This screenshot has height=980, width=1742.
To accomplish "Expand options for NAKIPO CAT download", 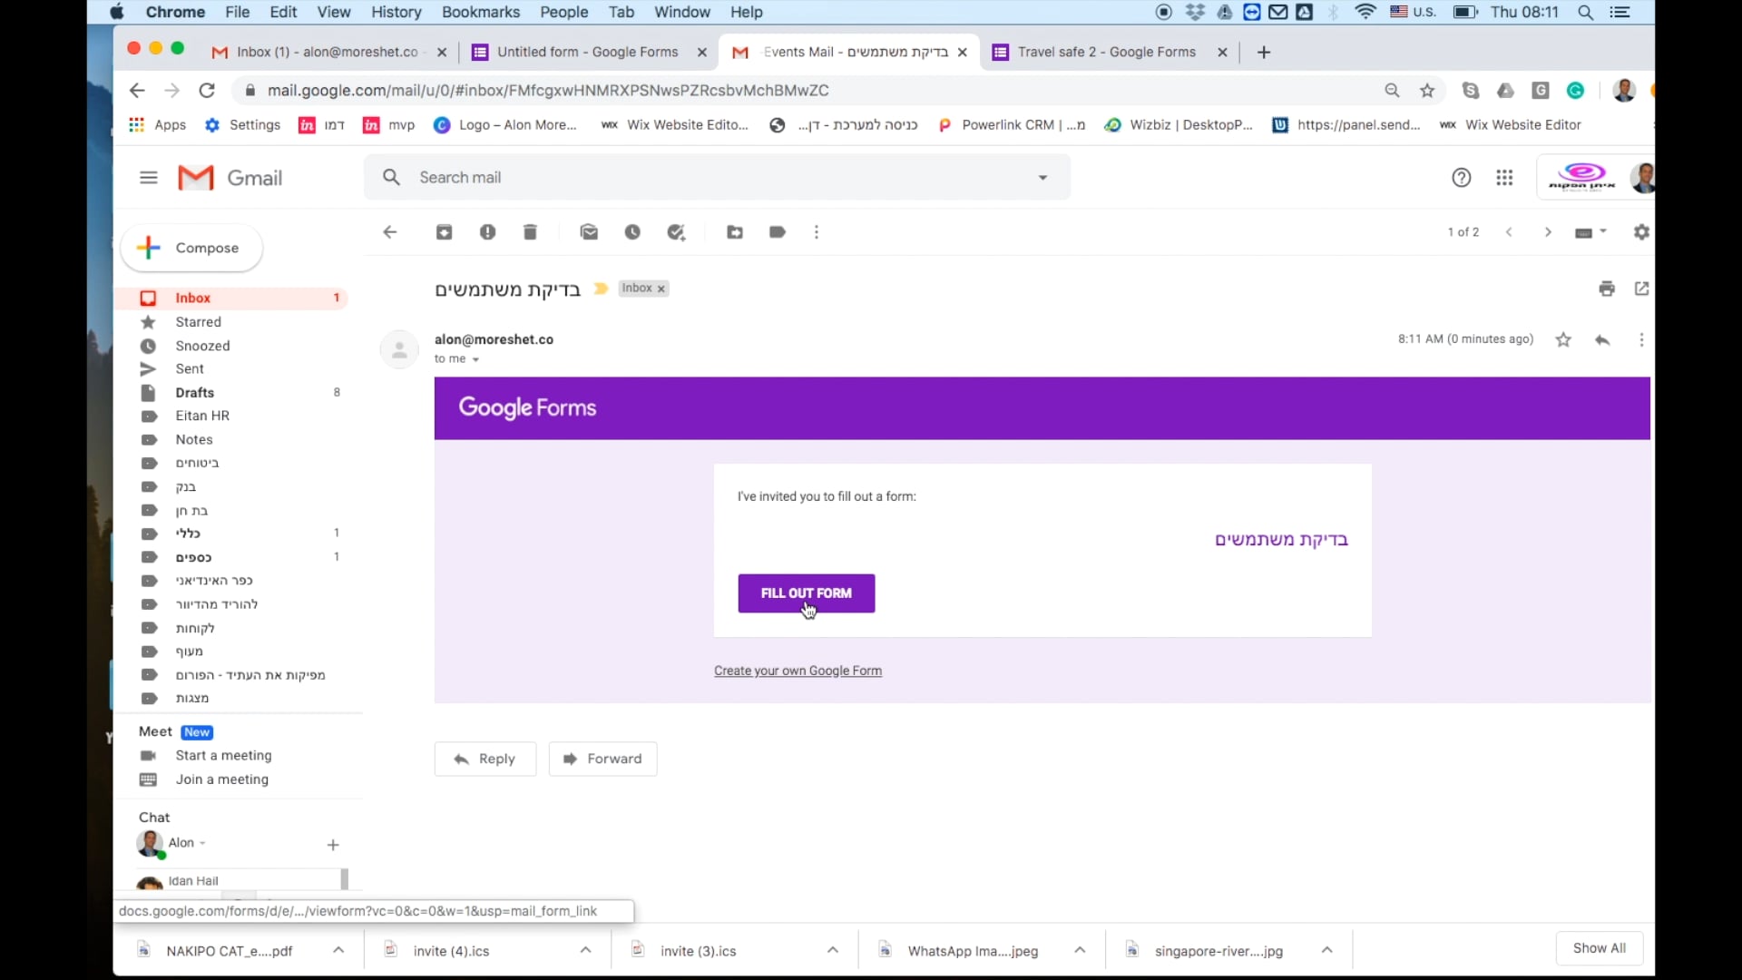I will (x=338, y=950).
